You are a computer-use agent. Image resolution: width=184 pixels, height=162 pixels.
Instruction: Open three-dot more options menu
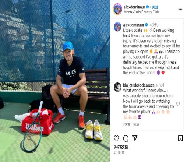coord(180,9)
